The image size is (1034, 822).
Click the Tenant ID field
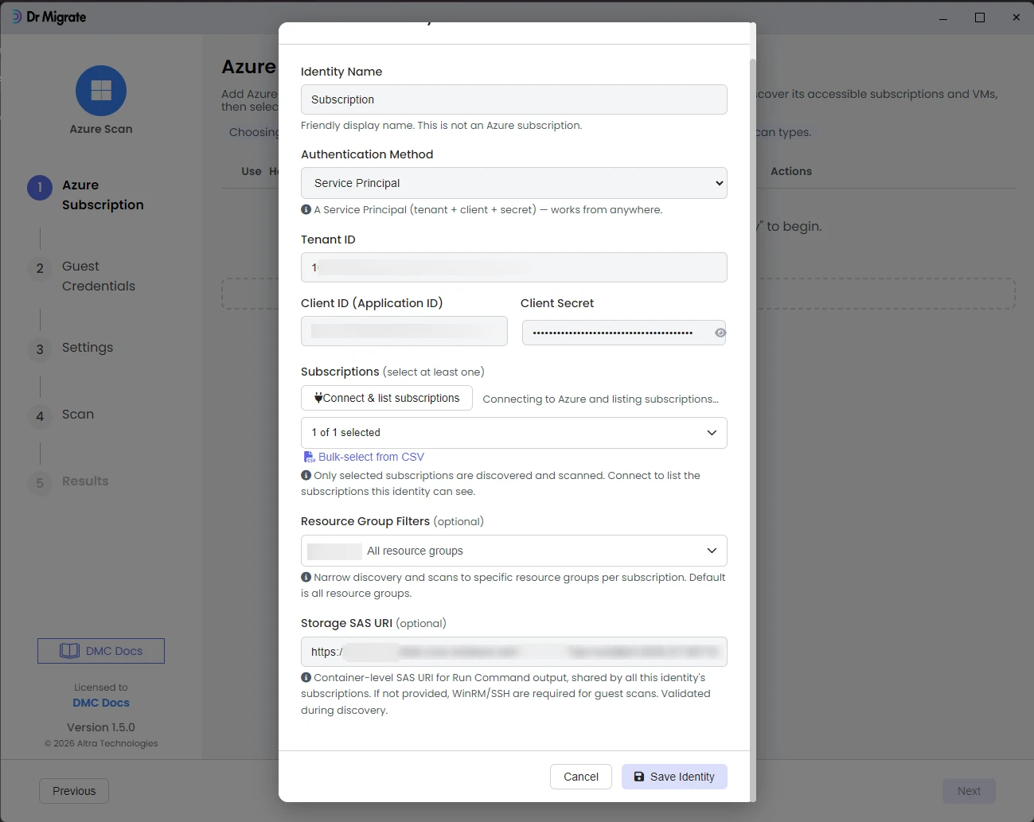pos(514,267)
